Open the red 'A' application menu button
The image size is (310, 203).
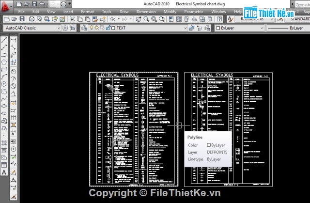[6, 7]
